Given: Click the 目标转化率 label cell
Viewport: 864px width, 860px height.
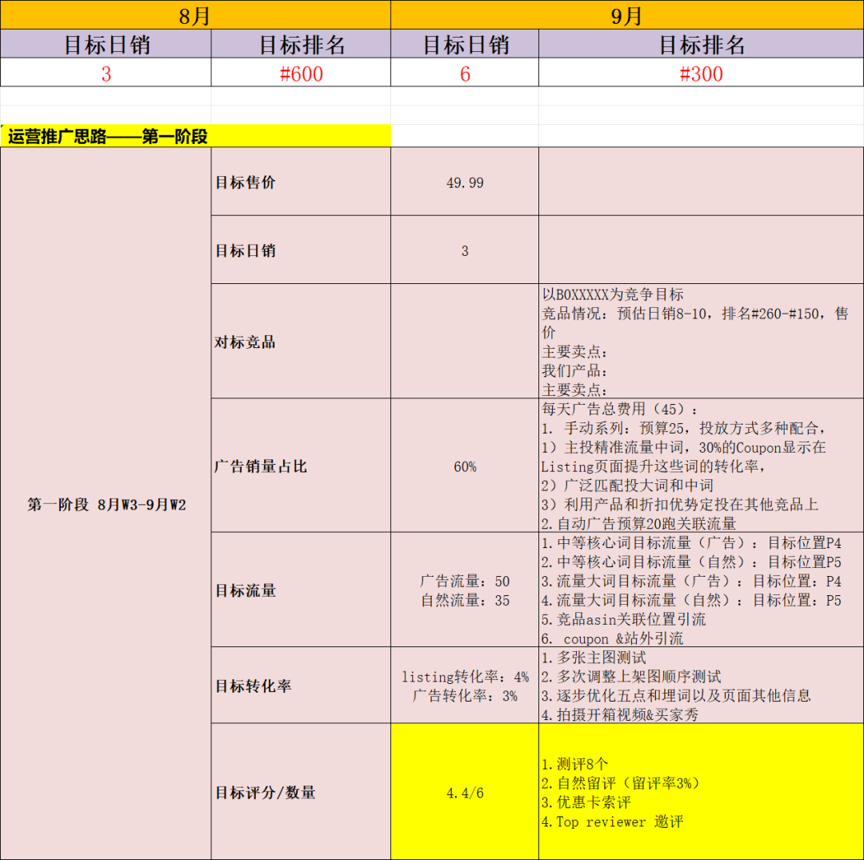Looking at the screenshot, I should tap(301, 685).
